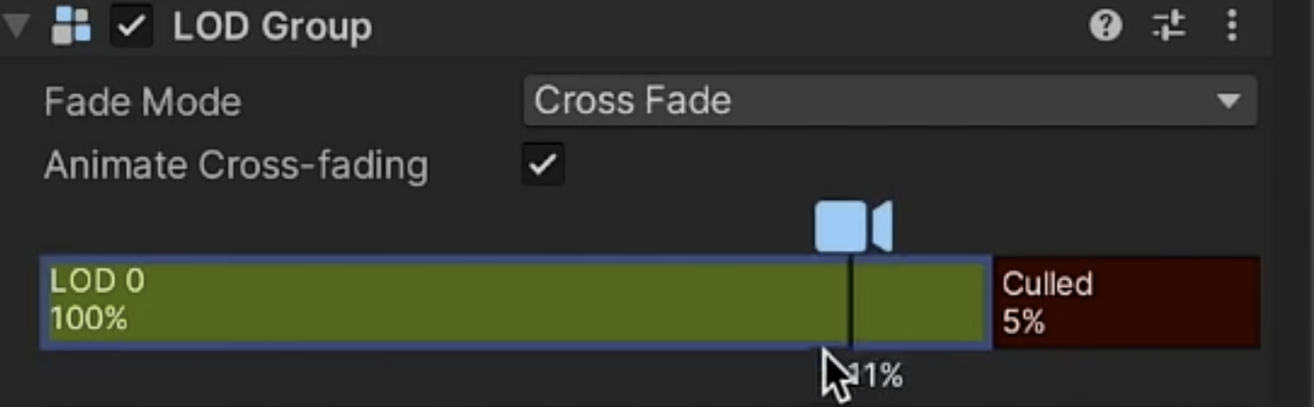Open the three-dot more options menu
This screenshot has height=407, width=1314.
(1232, 26)
